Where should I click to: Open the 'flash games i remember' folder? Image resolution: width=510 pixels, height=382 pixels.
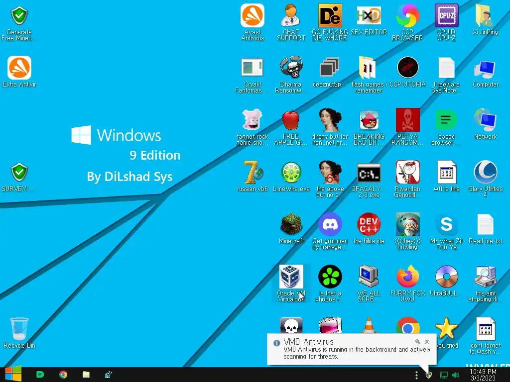(x=369, y=75)
